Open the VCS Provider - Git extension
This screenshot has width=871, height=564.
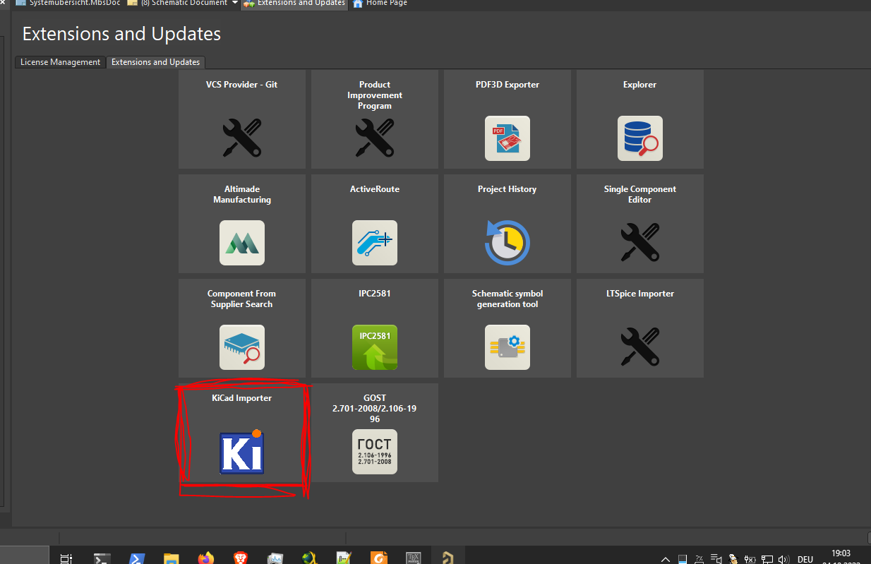coord(242,119)
